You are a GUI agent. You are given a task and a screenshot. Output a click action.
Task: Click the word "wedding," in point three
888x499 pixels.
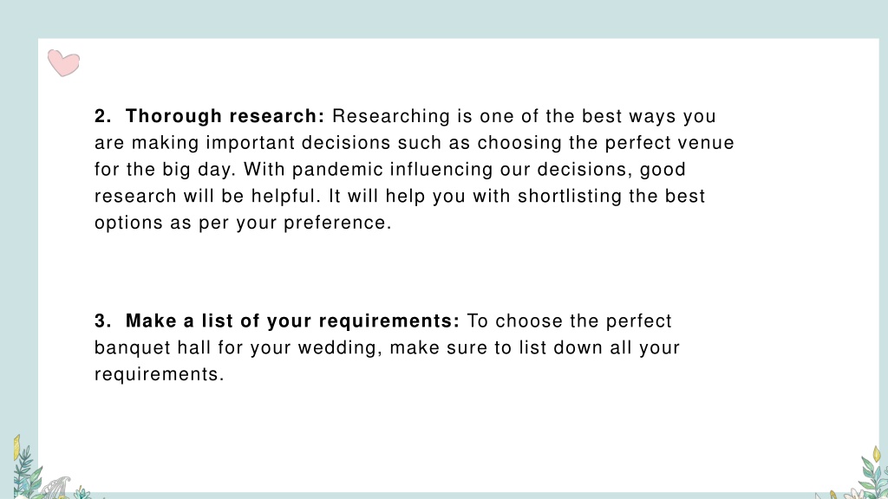coord(340,347)
